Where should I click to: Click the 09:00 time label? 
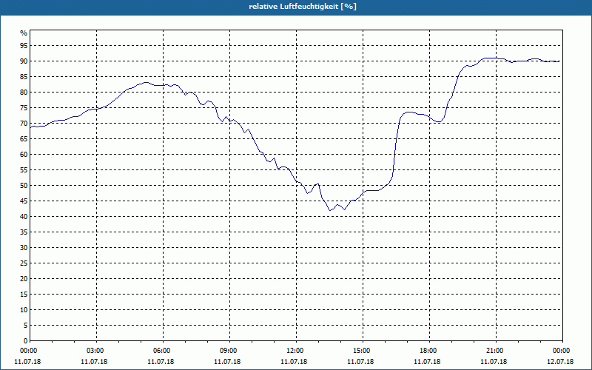point(229,351)
